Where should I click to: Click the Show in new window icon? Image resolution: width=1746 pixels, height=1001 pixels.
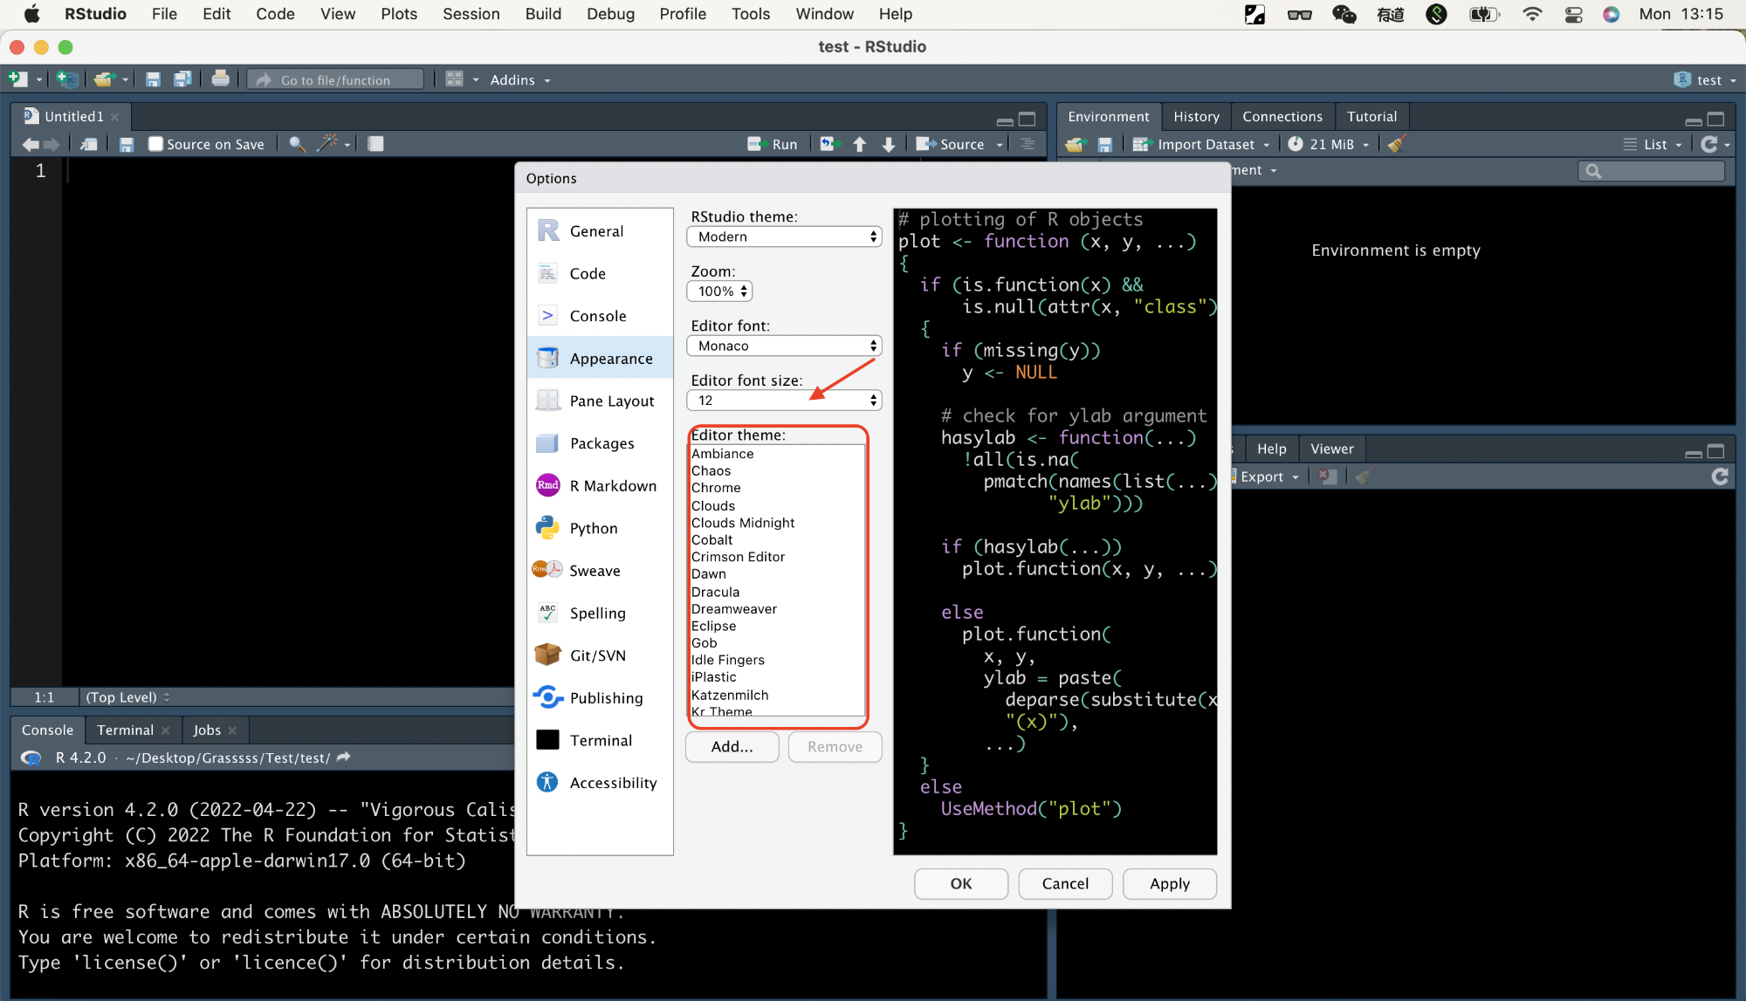click(88, 145)
